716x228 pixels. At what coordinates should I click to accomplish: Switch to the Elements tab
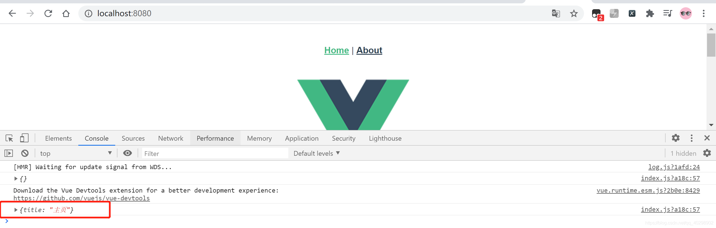(58, 138)
